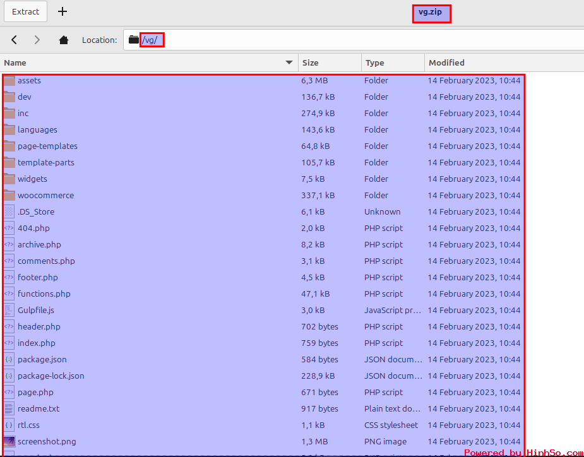Click the page.php file icon
584x457 pixels.
(9, 392)
